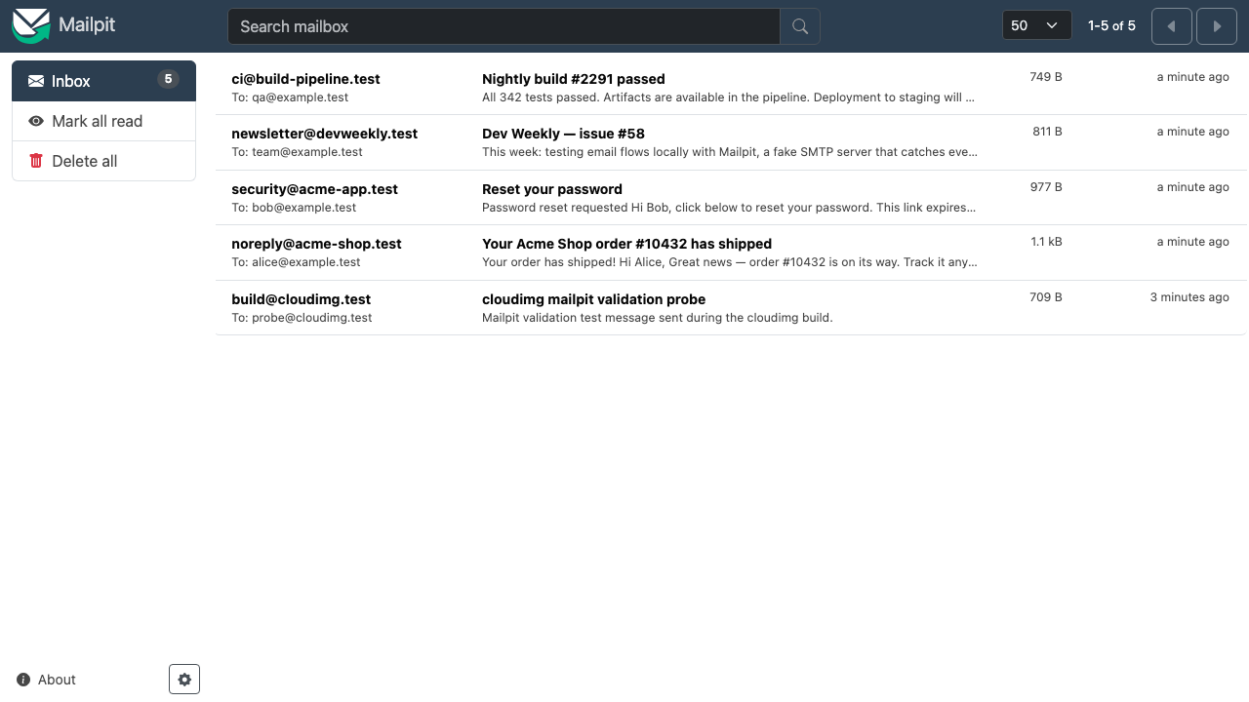Viewport: 1249px width, 702px height.
Task: Go to previous page arrow
Action: click(x=1172, y=26)
